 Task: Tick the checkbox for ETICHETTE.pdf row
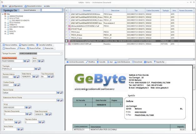point(66,29)
